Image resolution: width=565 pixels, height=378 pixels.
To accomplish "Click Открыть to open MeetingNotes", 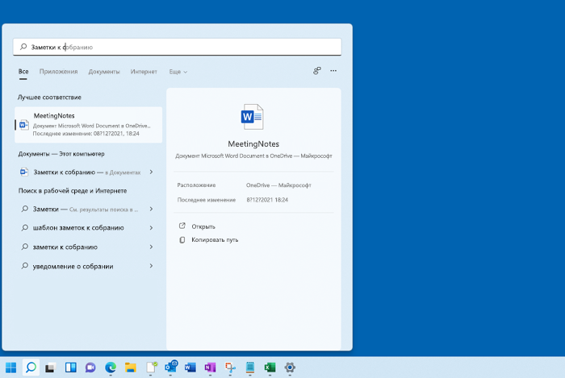I will (203, 226).
